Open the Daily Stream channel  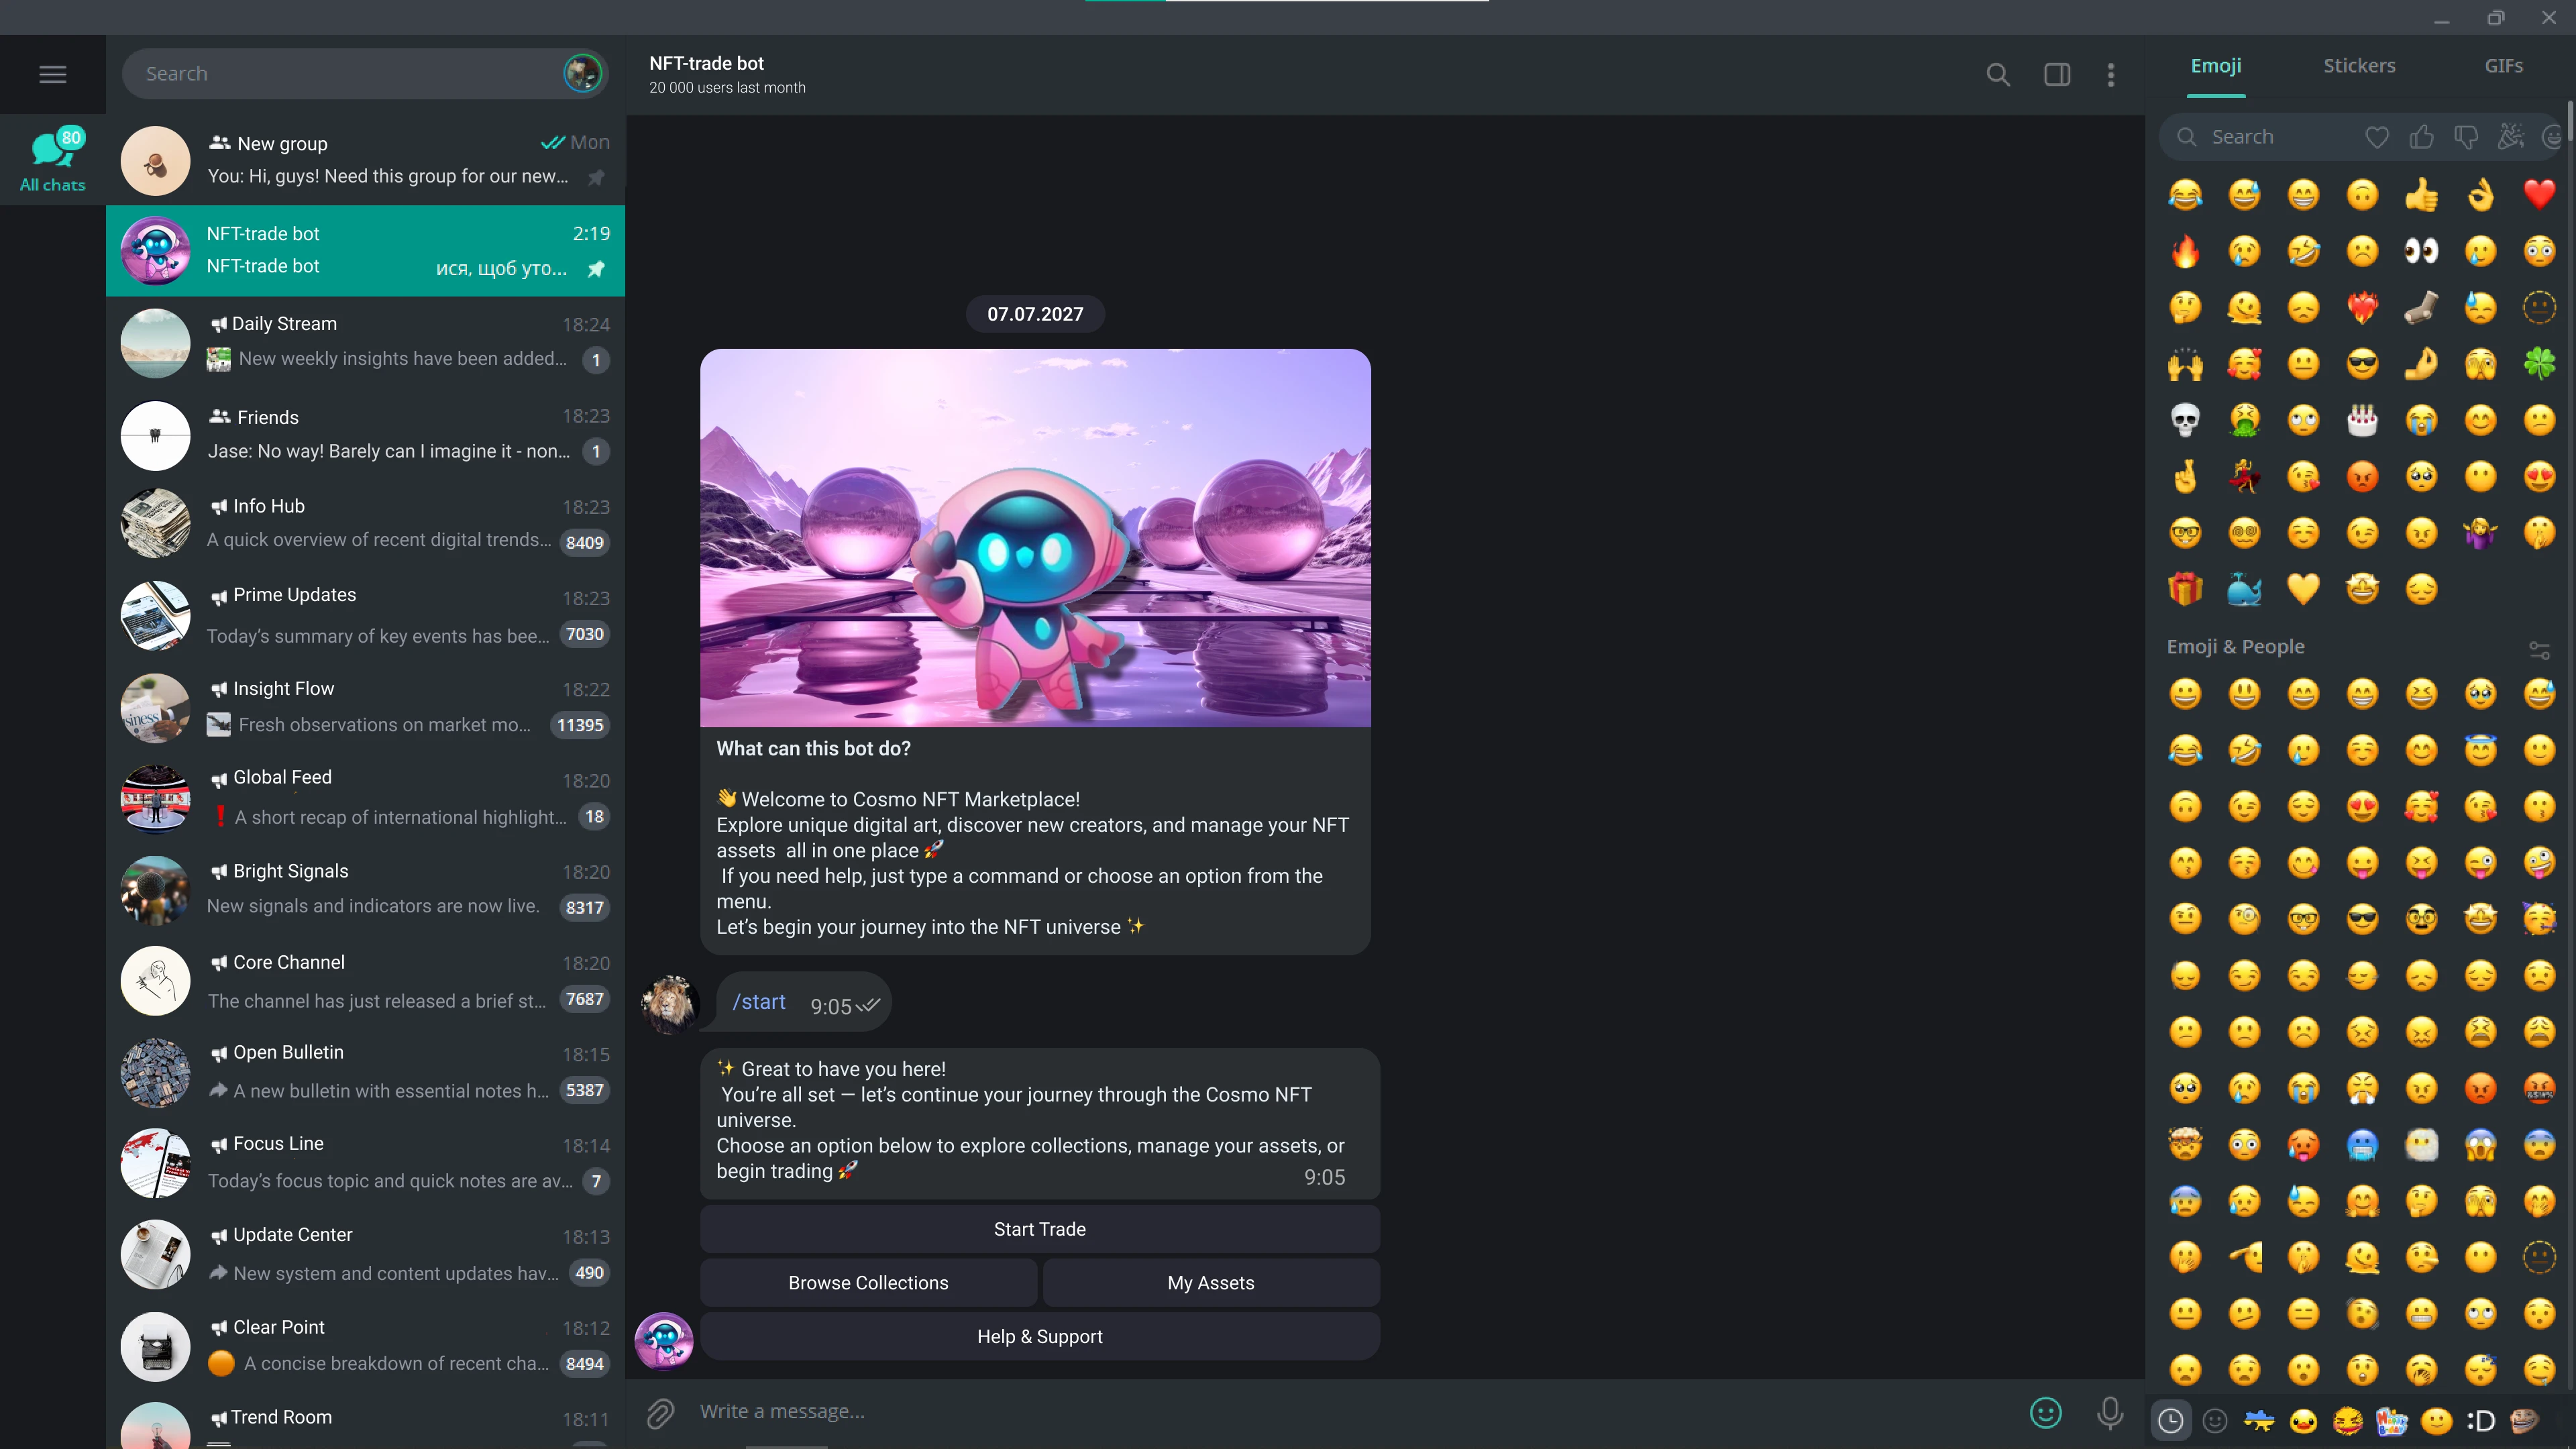click(x=365, y=343)
